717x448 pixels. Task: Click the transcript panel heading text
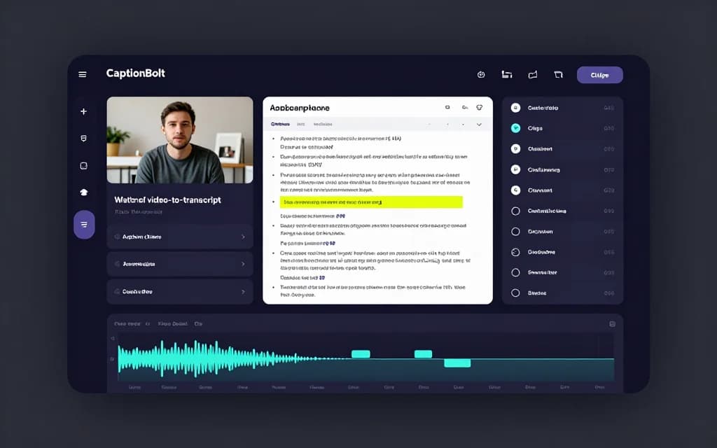pos(300,108)
